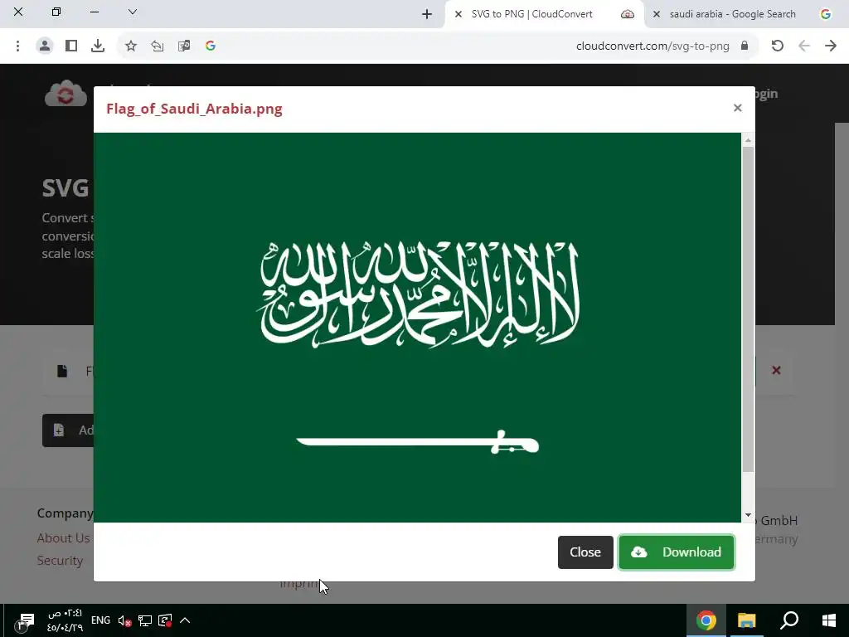Viewport: 849px width, 637px height.
Task: Remove the file with the red X
Action: point(776,370)
